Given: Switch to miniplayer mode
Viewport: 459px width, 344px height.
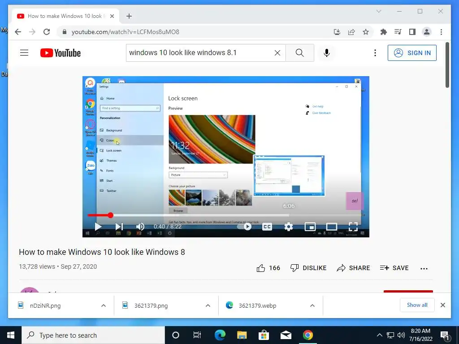Looking at the screenshot, I should click(x=310, y=227).
